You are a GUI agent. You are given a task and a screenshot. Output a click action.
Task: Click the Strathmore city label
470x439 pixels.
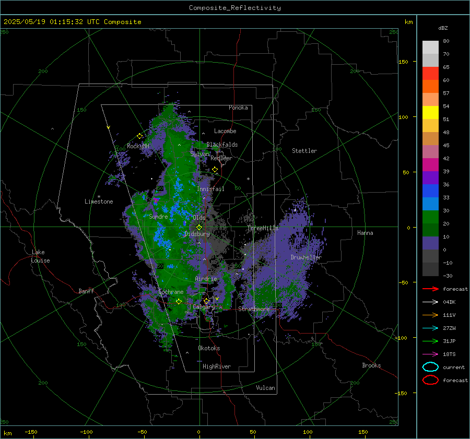click(254, 309)
